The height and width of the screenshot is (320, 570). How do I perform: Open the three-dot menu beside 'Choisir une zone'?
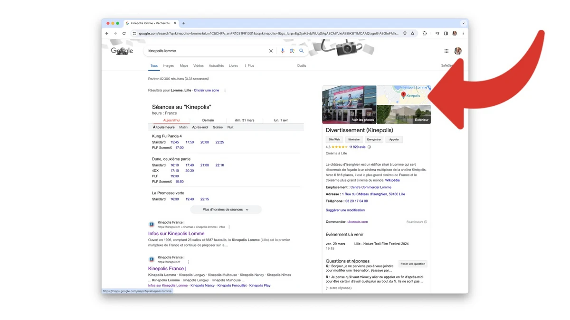pos(225,90)
